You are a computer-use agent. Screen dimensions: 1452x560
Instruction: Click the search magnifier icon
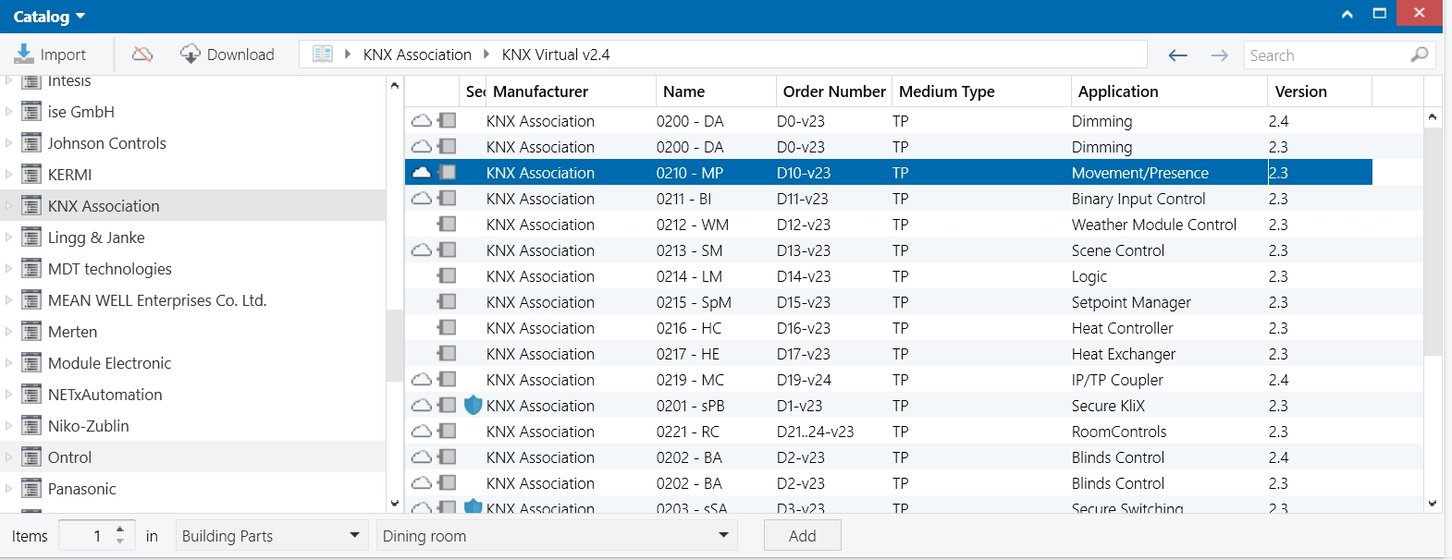(x=1420, y=55)
